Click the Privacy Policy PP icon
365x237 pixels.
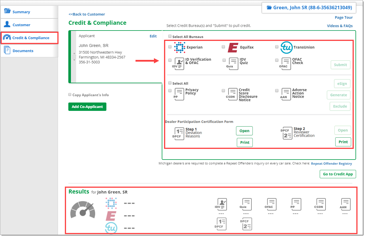point(179,94)
